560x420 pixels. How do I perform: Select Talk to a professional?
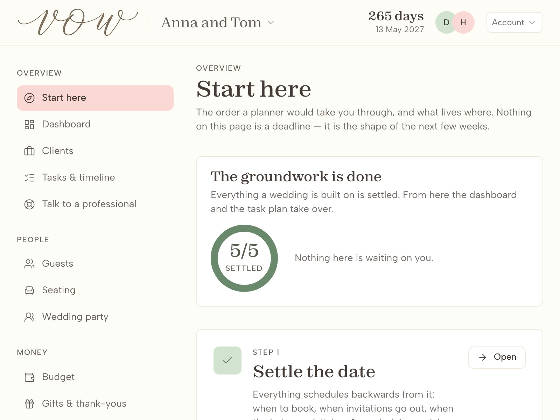[x=95, y=204]
